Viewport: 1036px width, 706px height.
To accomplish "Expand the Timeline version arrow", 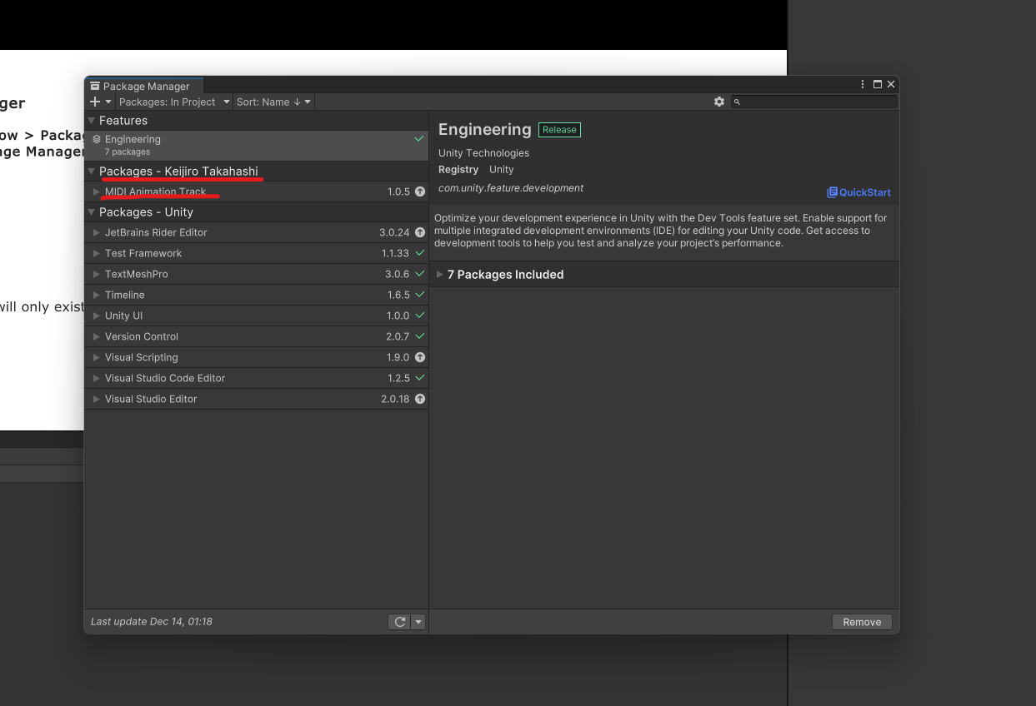I will (x=97, y=295).
